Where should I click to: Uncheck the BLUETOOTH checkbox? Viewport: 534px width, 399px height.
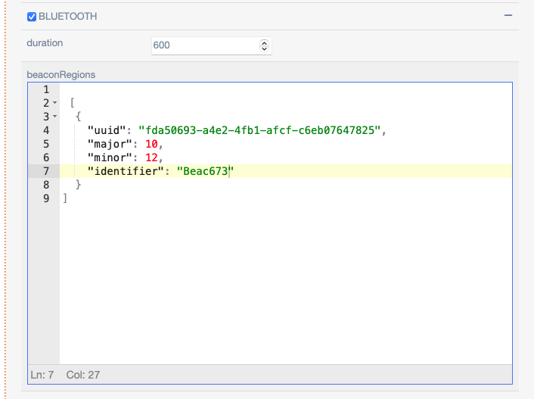[x=32, y=16]
